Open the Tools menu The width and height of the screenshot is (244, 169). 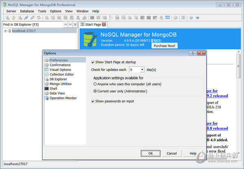point(42,11)
